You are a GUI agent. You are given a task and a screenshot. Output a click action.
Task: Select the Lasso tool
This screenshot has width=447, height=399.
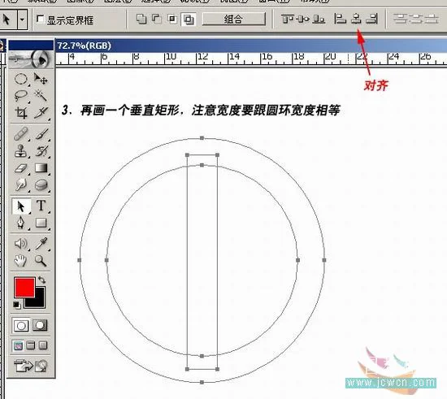[x=21, y=96]
